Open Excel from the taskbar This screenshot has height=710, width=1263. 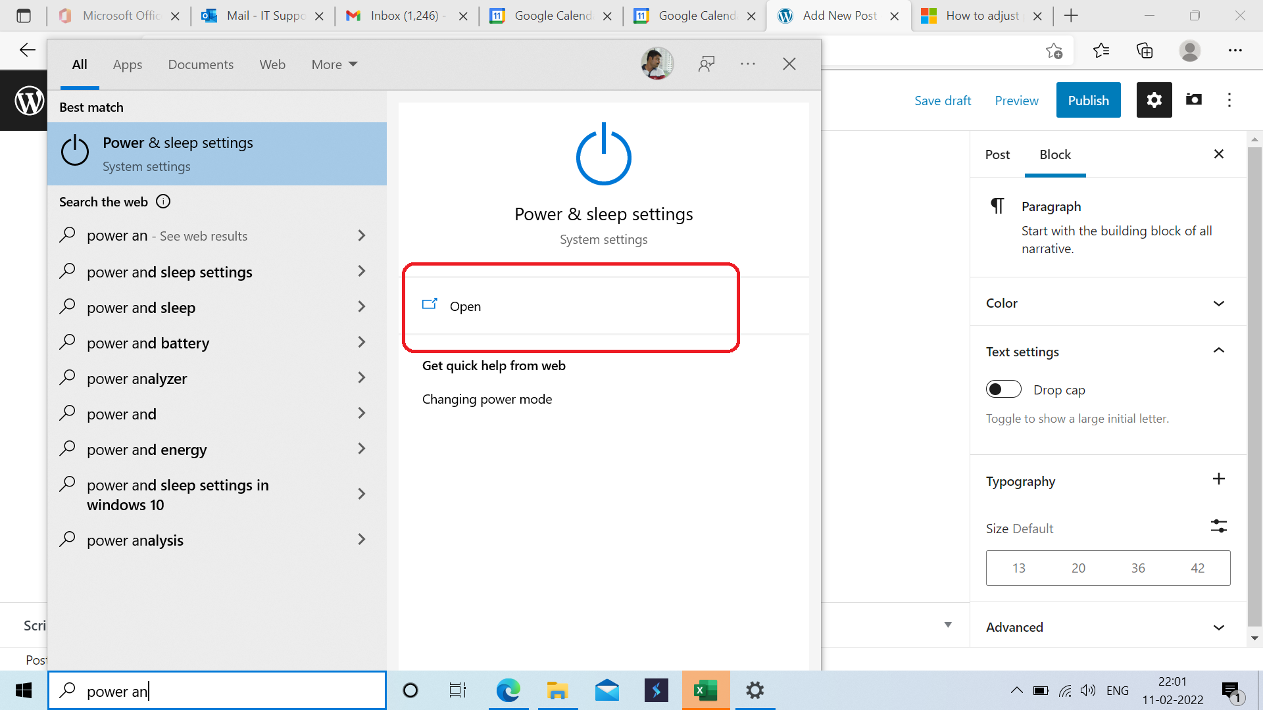pyautogui.click(x=706, y=690)
